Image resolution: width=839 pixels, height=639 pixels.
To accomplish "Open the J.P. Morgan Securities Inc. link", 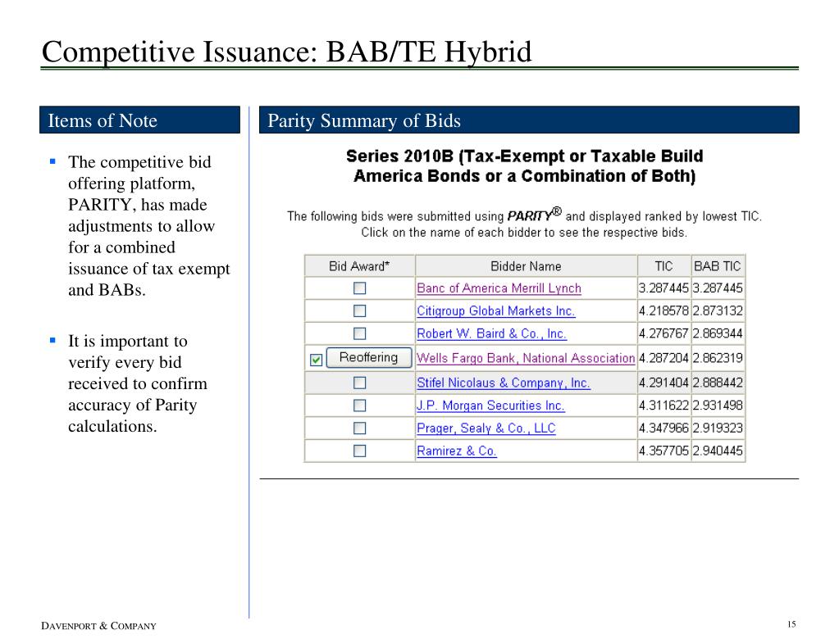I will 490,406.
